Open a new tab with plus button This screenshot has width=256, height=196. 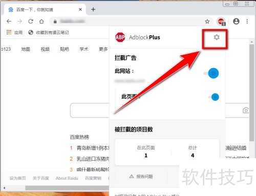point(93,9)
